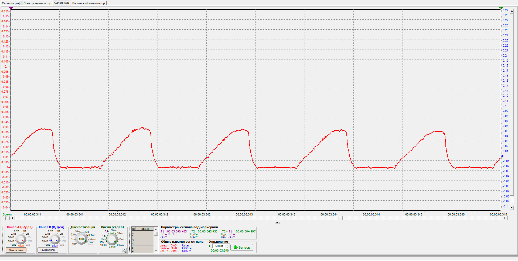Collapse the control panel with the down chevron
The width and height of the screenshot is (518, 261).
click(277, 223)
